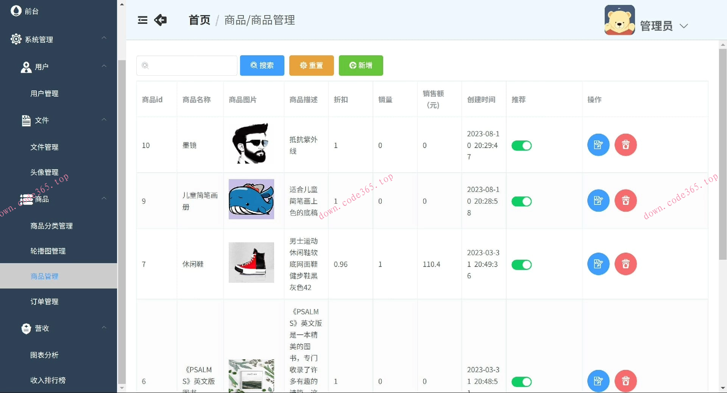Disable the 推荐 toggle for 墨镜

(x=521, y=145)
